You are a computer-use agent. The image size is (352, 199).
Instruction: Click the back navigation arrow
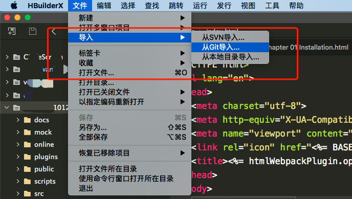coord(54,31)
